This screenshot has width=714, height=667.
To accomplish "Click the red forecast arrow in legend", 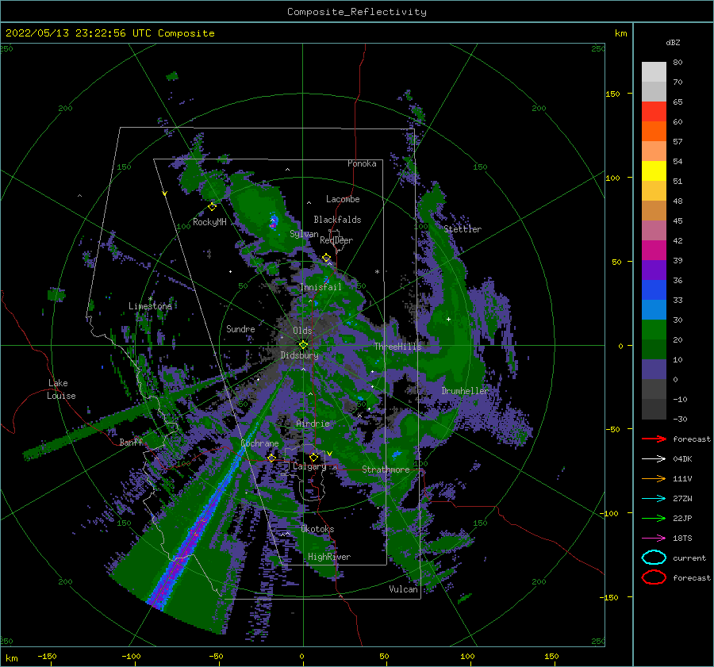I will click(654, 439).
